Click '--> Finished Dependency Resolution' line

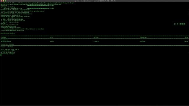pos(12,30)
